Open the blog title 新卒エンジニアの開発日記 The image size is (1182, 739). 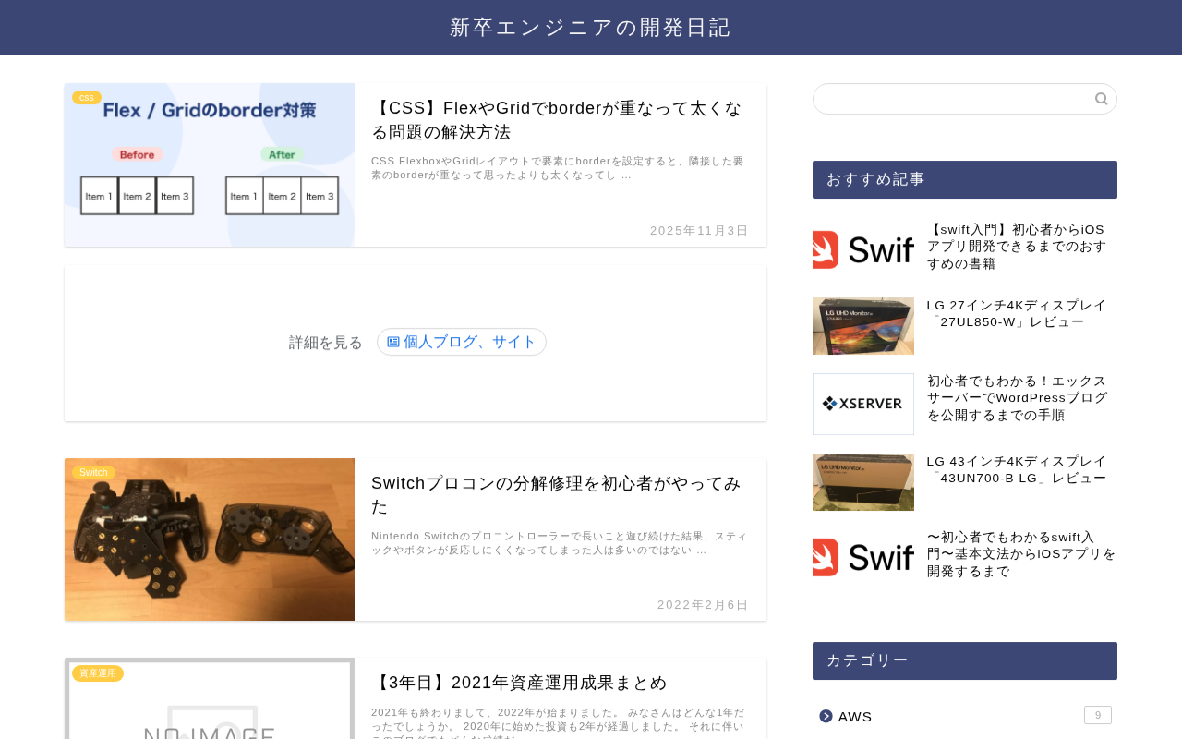[591, 28]
